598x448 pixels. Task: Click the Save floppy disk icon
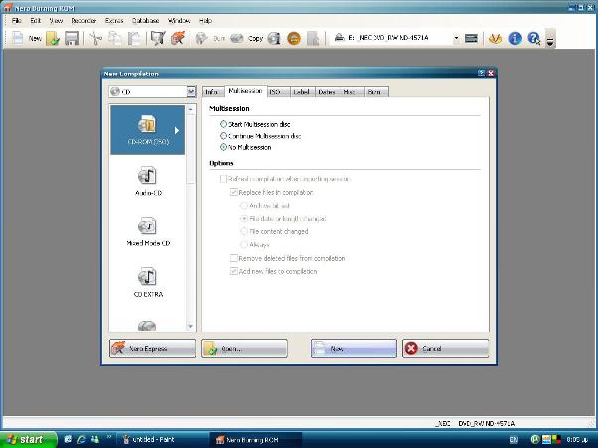(72, 38)
